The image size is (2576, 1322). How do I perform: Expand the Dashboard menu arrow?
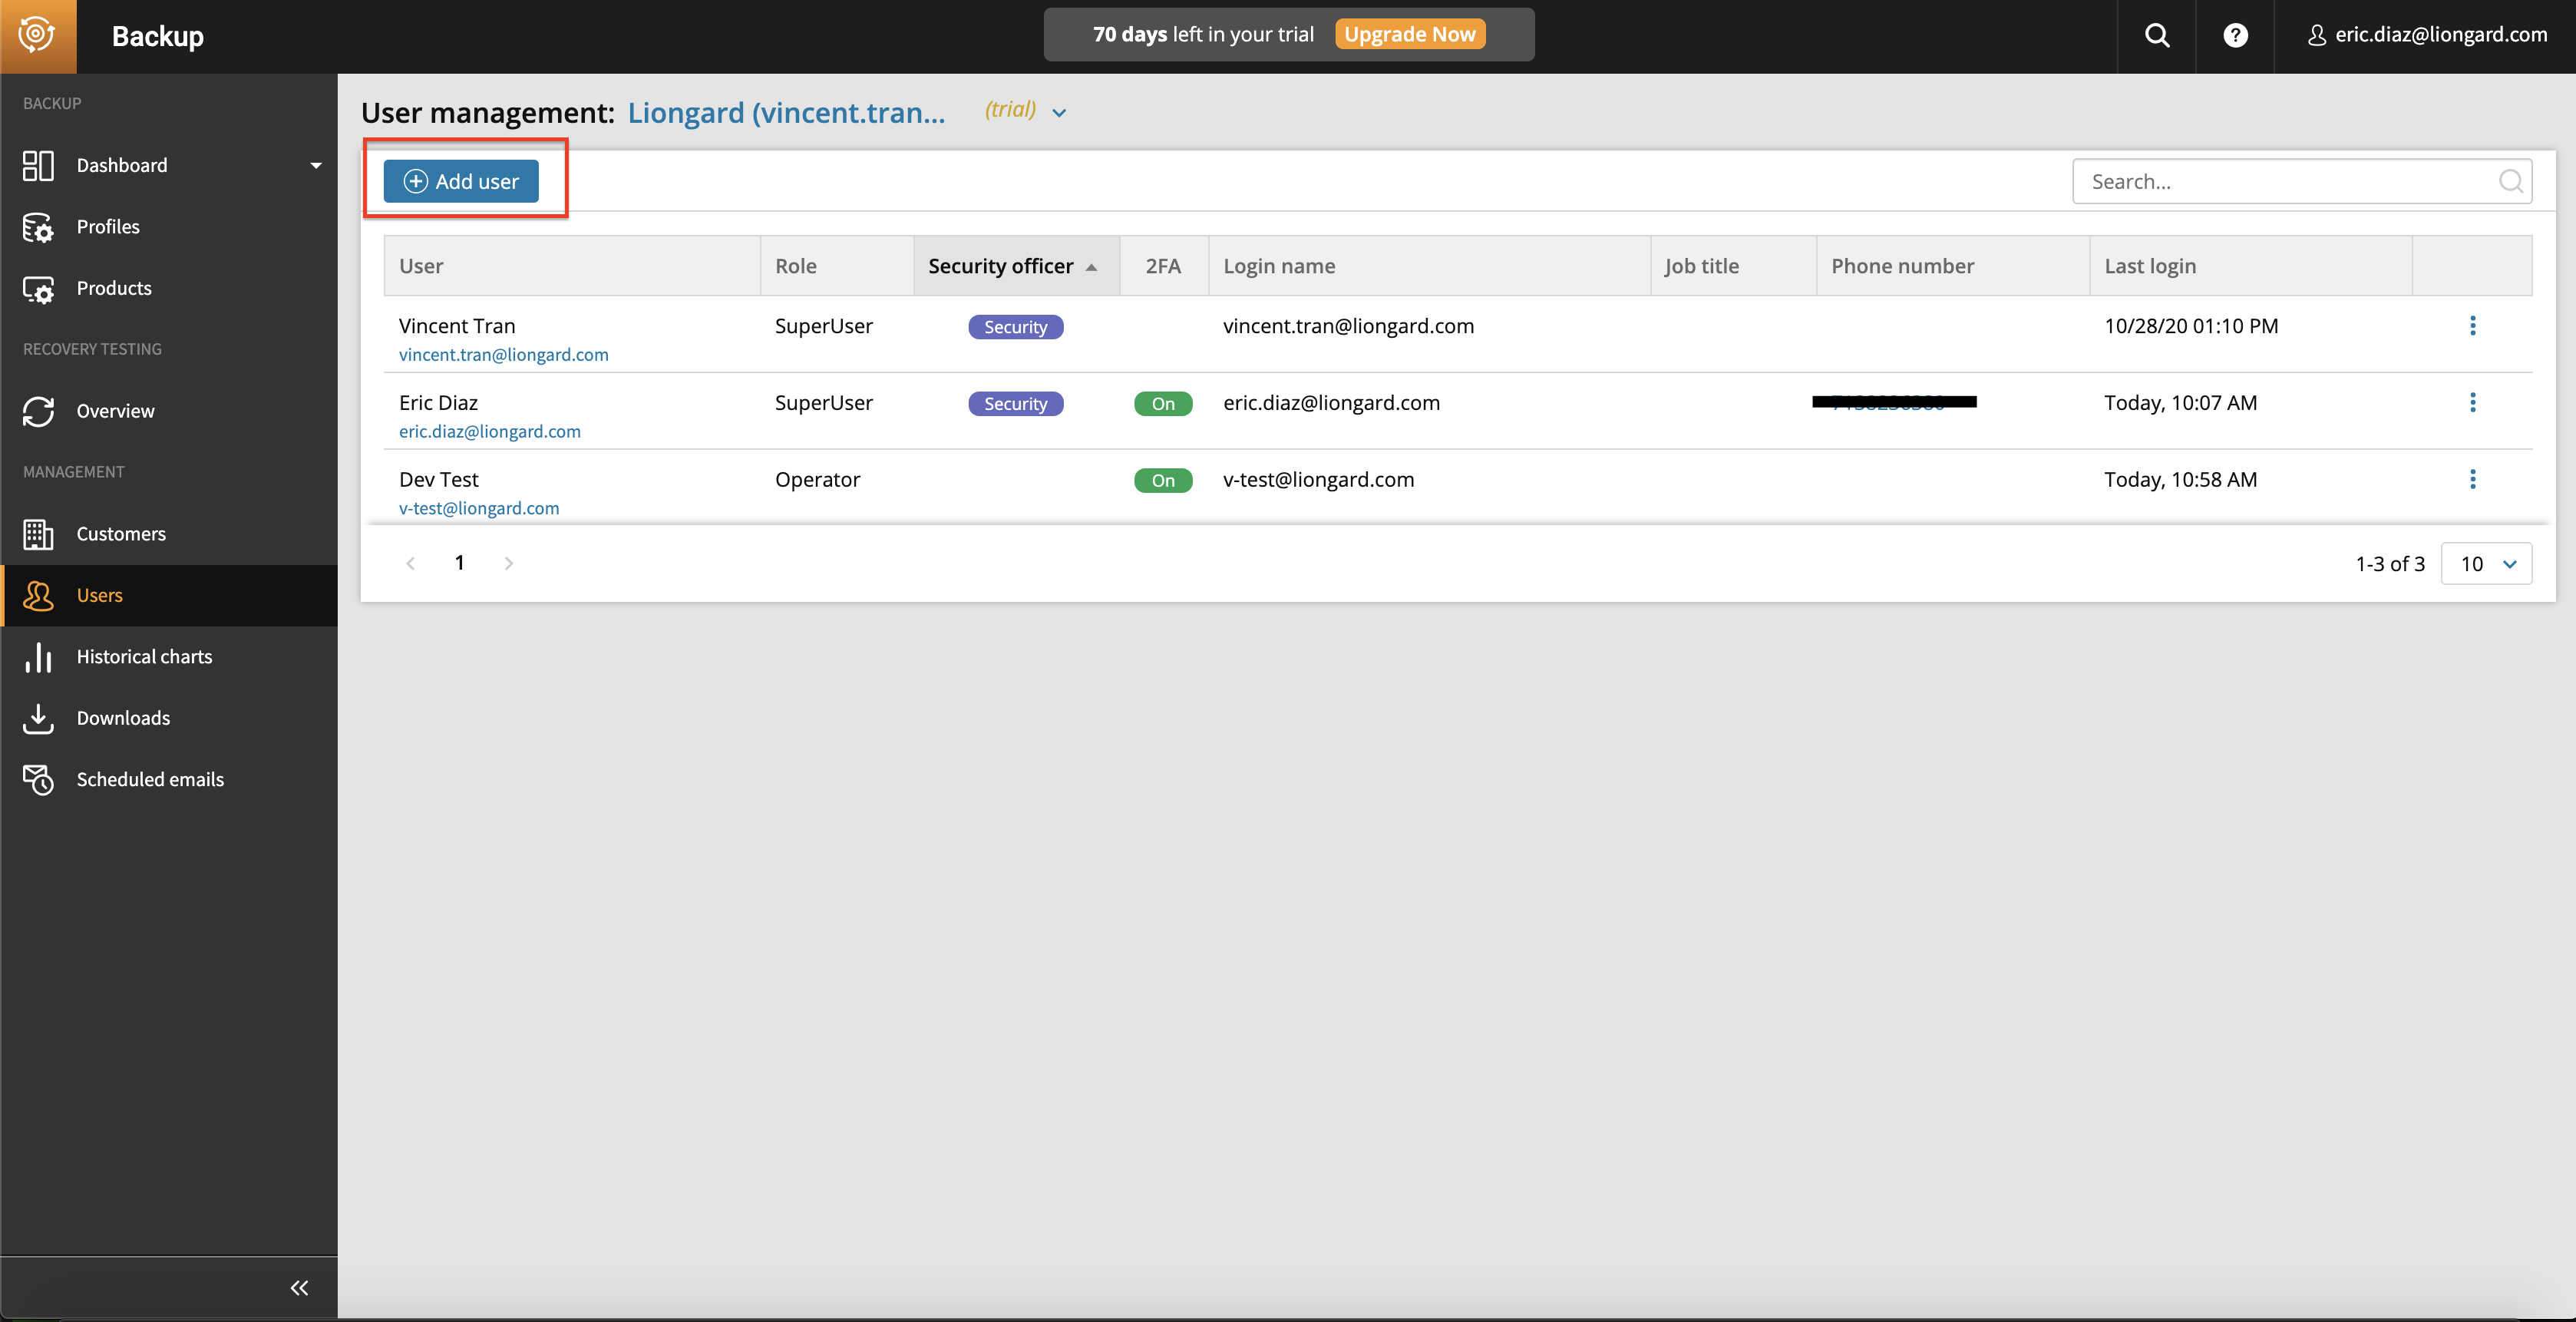pos(316,166)
